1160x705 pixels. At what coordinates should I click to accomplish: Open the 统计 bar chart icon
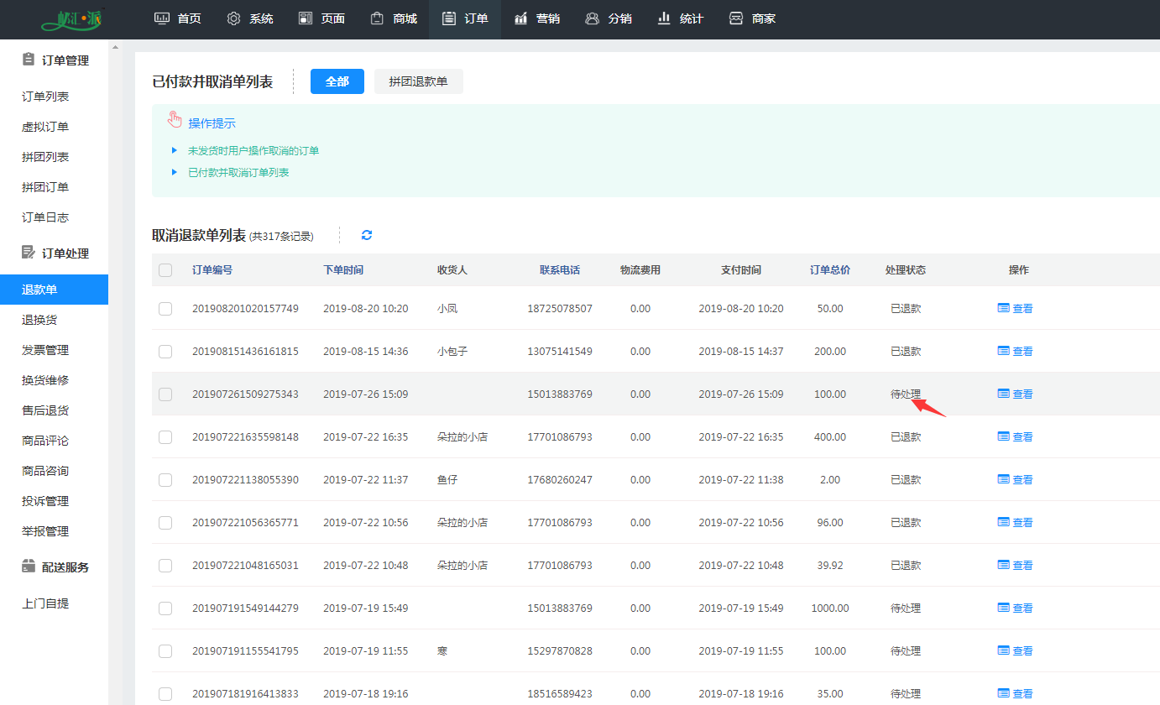point(664,18)
